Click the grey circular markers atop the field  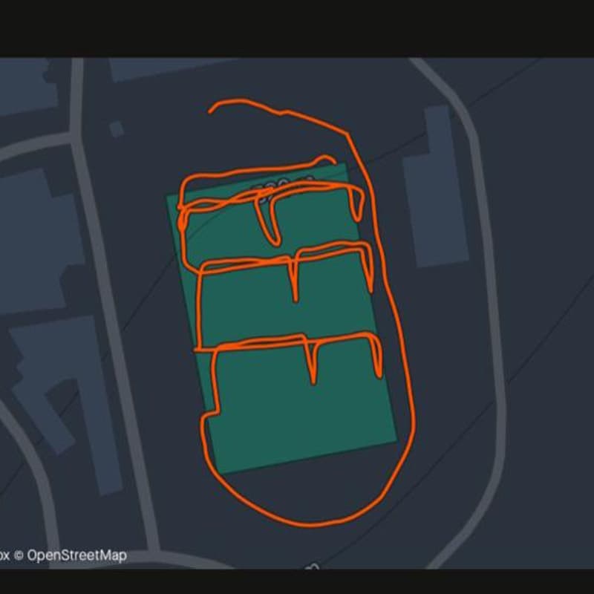tap(282, 186)
